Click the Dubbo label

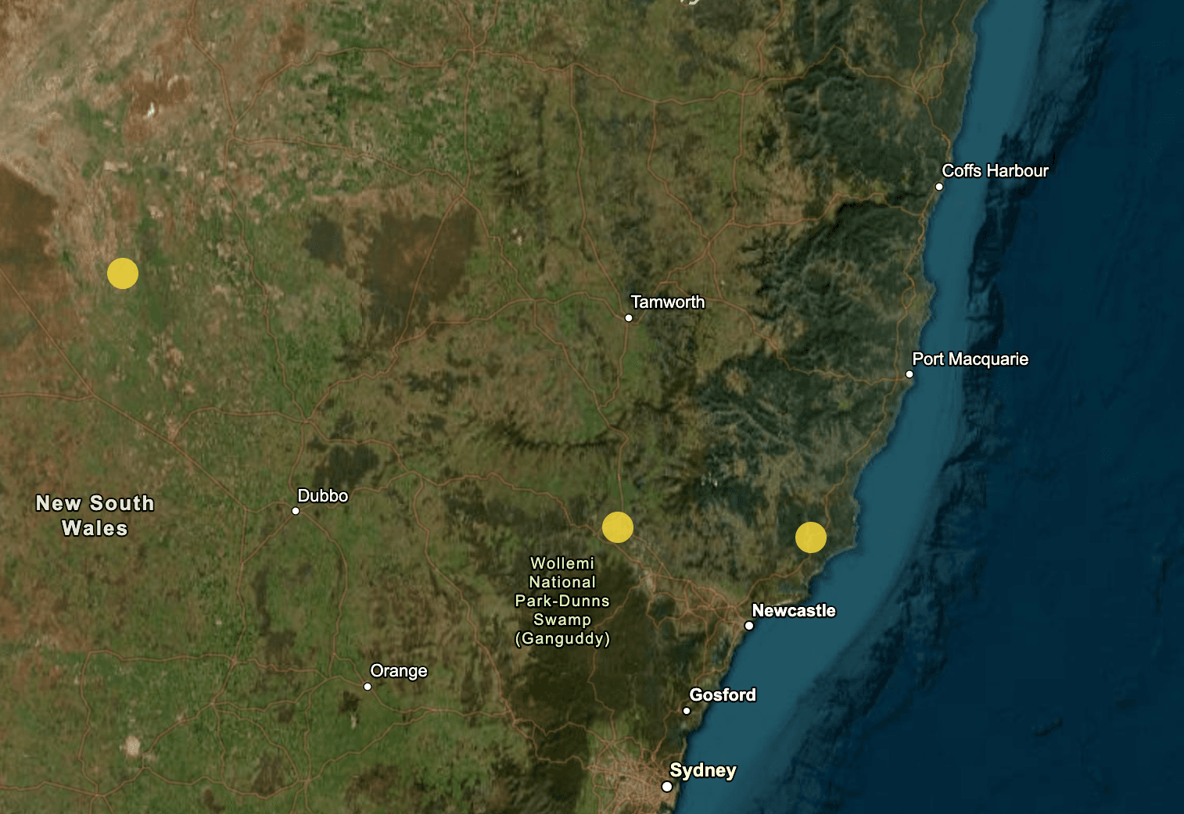click(323, 496)
